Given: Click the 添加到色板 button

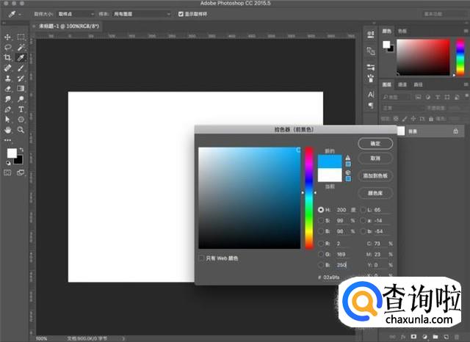Looking at the screenshot, I should [375, 176].
